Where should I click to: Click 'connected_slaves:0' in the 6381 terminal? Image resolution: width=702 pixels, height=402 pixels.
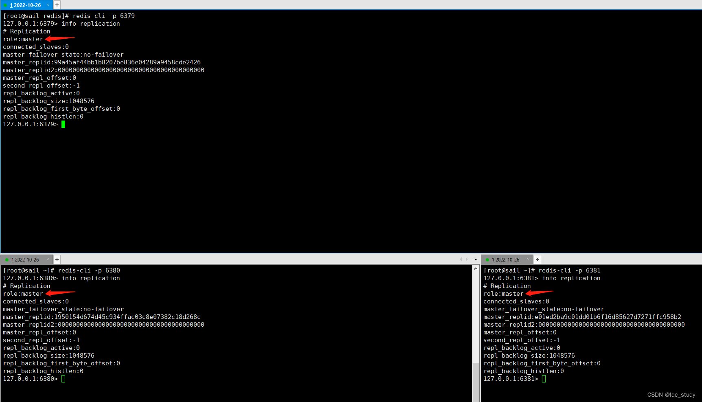516,301
